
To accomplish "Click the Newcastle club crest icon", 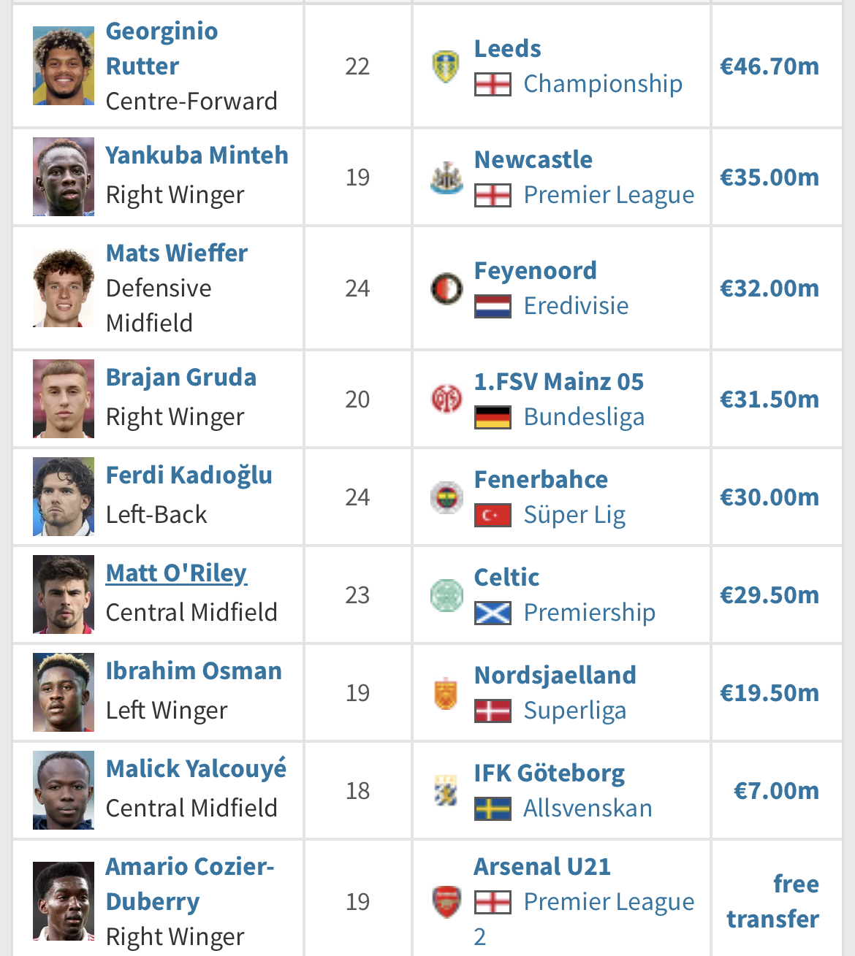I will [446, 177].
